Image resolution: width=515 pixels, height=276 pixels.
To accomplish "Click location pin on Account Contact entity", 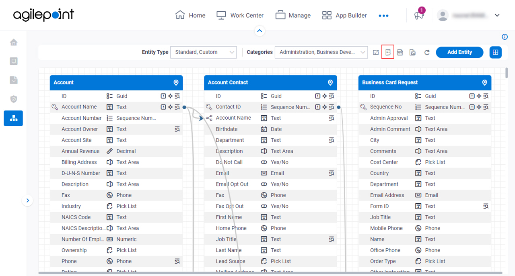I will click(x=330, y=82).
